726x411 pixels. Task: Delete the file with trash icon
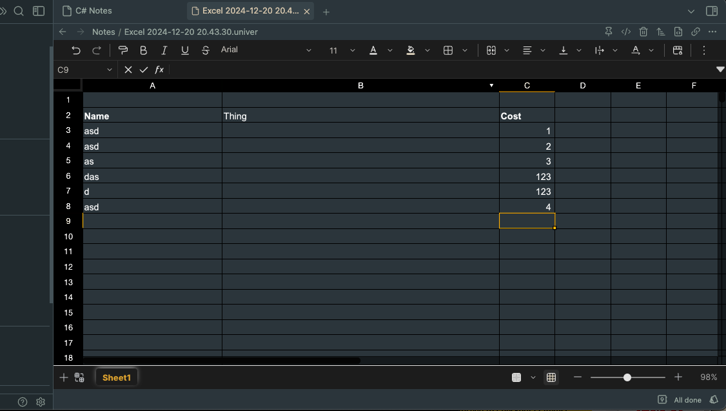(643, 32)
